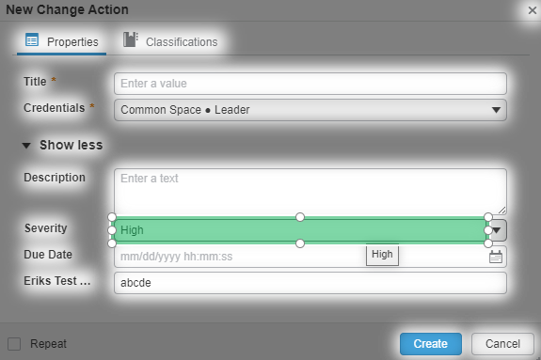541x360 pixels.
Task: Click the Due Date input field
Action: click(x=310, y=257)
